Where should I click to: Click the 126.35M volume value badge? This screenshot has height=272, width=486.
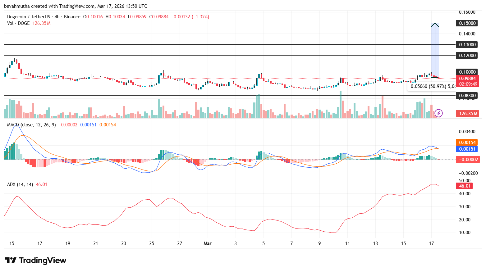pos(467,113)
